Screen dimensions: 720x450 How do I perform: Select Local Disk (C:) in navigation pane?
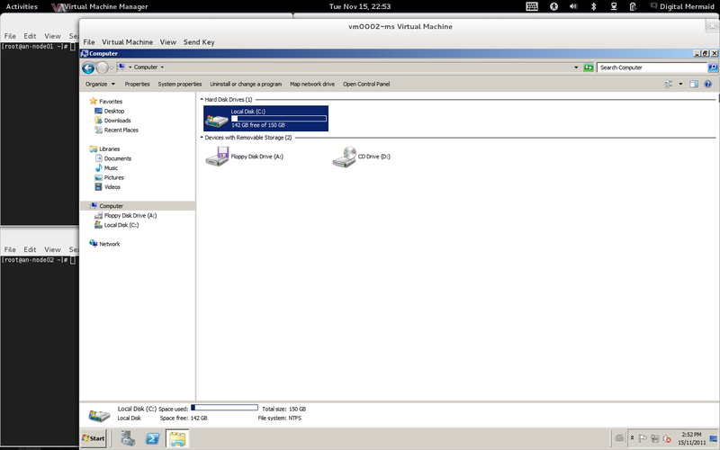121,225
